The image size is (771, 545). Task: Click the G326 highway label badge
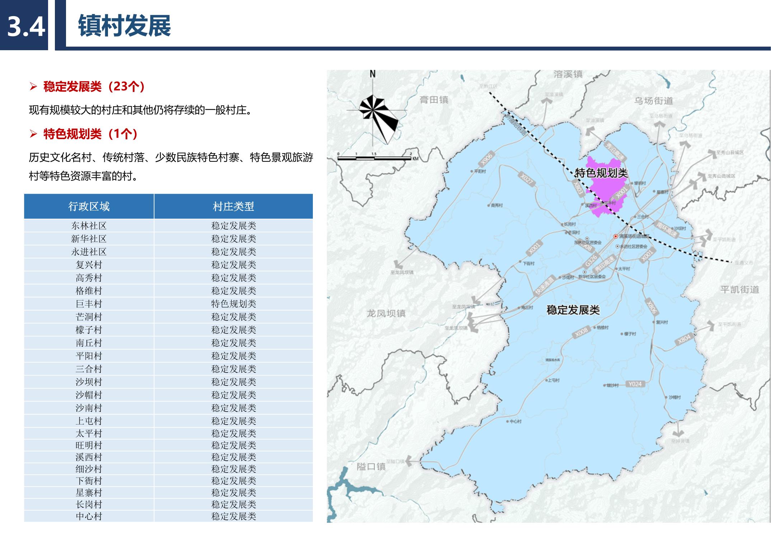pyautogui.click(x=591, y=261)
